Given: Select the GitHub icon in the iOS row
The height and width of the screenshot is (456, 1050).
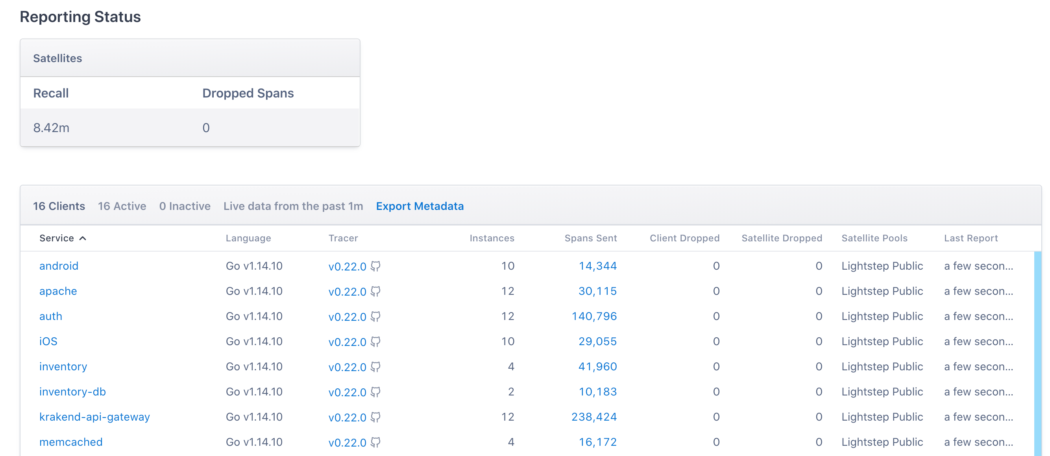Looking at the screenshot, I should [376, 342].
